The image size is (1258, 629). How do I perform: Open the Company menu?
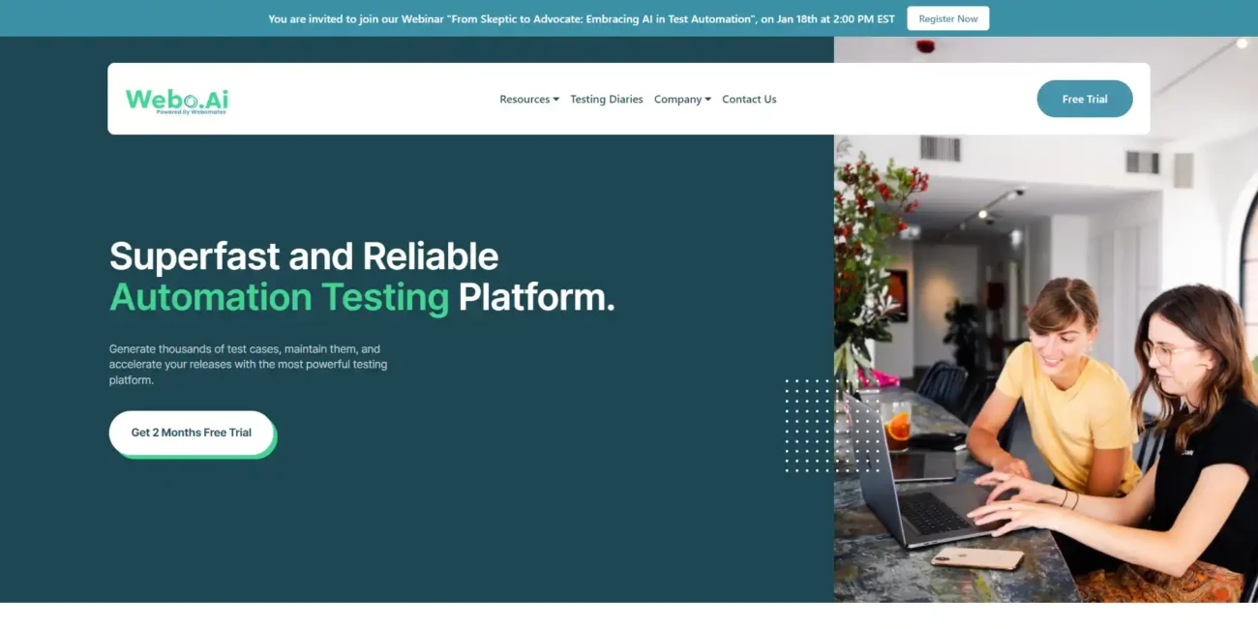coord(682,100)
